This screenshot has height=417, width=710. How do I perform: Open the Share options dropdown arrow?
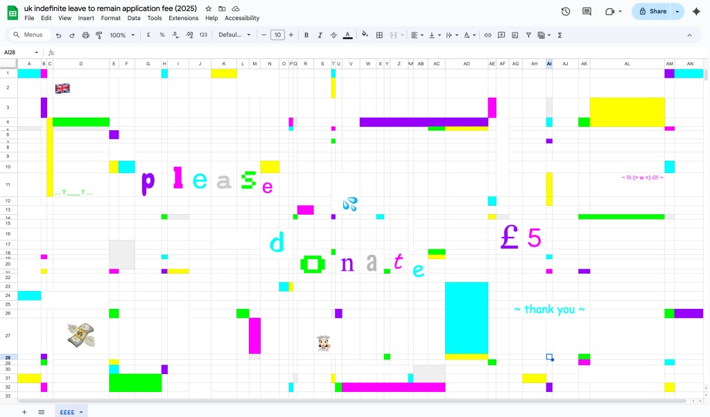[677, 12]
